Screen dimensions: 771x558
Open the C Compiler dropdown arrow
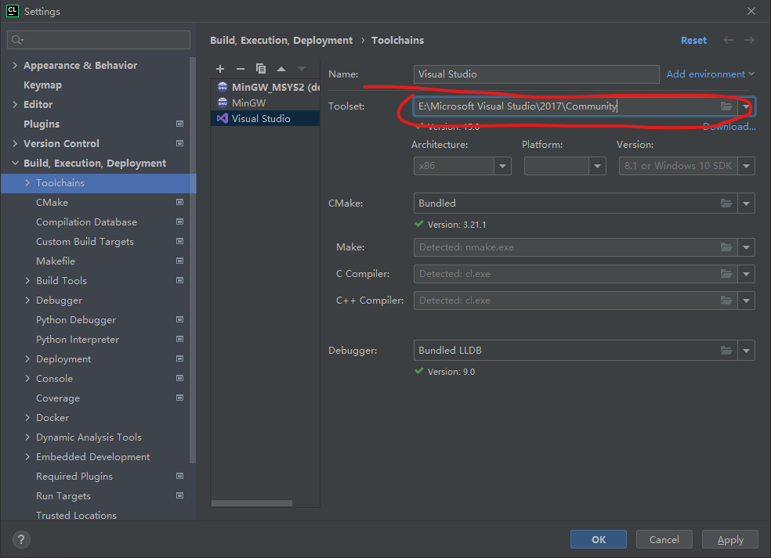tap(747, 274)
